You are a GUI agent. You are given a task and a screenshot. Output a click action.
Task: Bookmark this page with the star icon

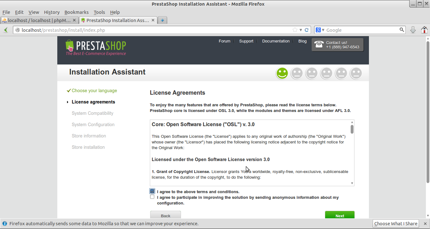coord(295,30)
